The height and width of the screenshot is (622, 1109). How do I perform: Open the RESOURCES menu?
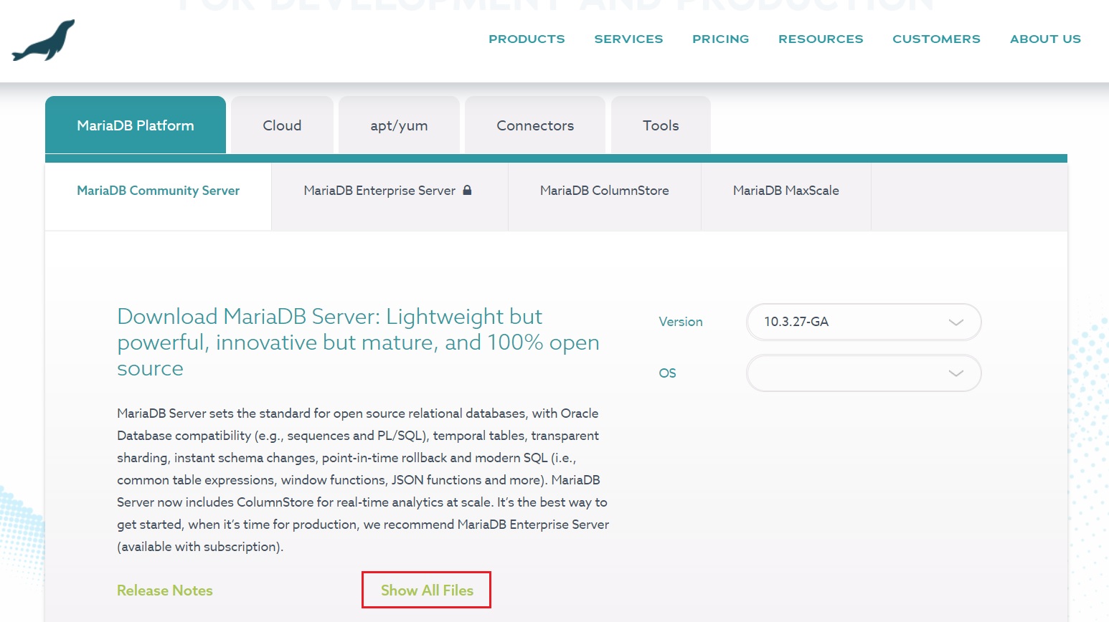(x=821, y=39)
